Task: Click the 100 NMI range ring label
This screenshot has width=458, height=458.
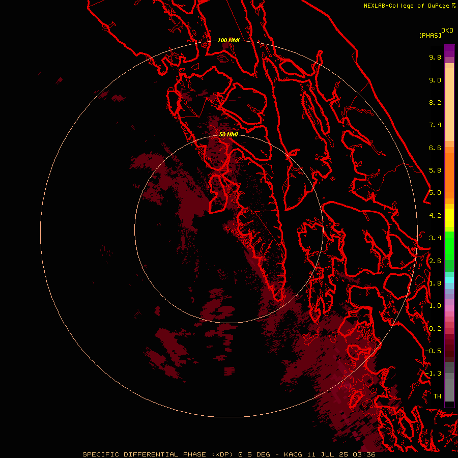Action: click(228, 40)
